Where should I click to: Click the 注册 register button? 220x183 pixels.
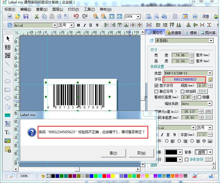click(x=205, y=17)
